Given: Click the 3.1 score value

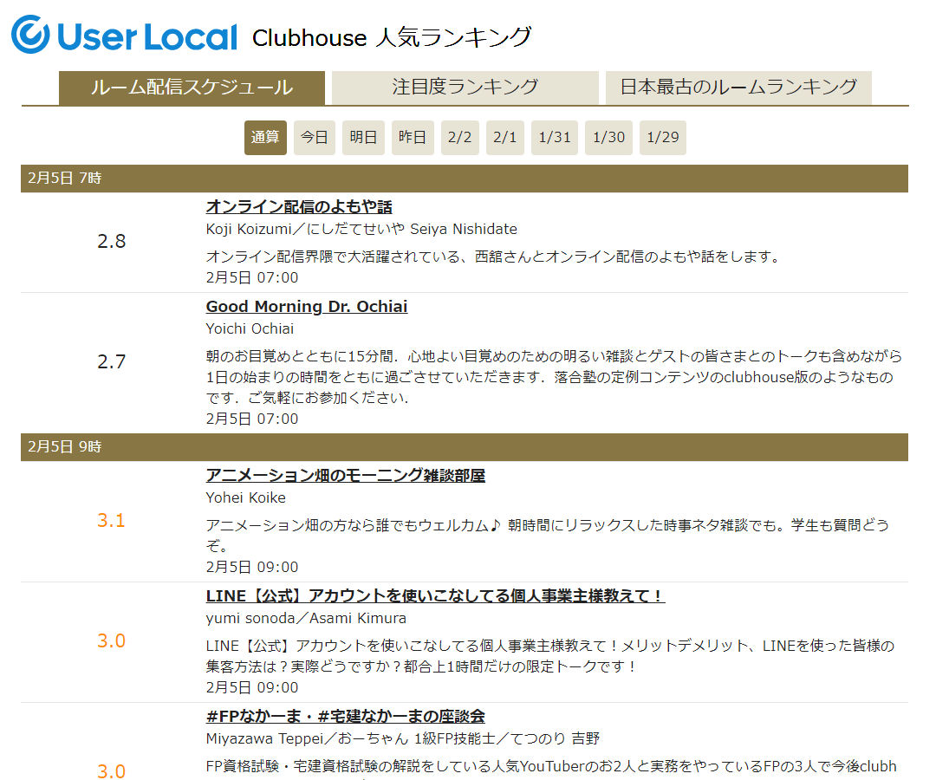Looking at the screenshot, I should [x=112, y=521].
